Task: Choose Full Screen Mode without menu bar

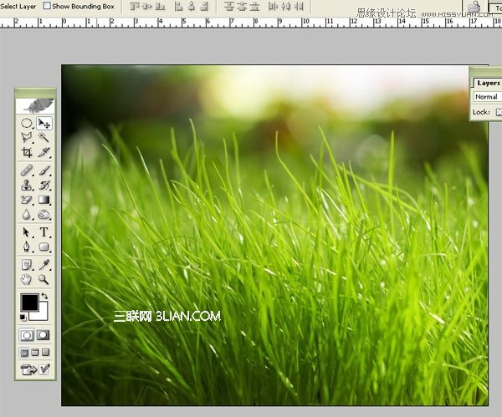Action: pyautogui.click(x=46, y=353)
